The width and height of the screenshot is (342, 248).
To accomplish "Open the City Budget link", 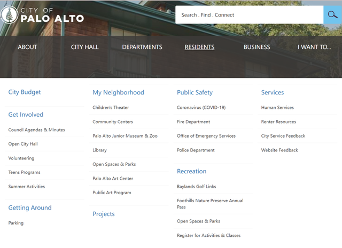I will [x=25, y=92].
